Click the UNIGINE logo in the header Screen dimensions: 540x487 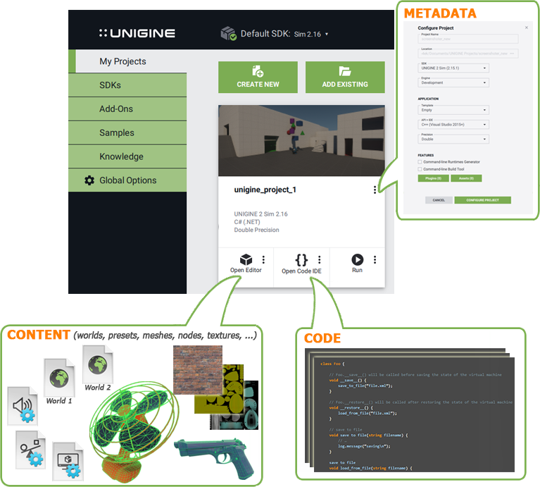137,33
